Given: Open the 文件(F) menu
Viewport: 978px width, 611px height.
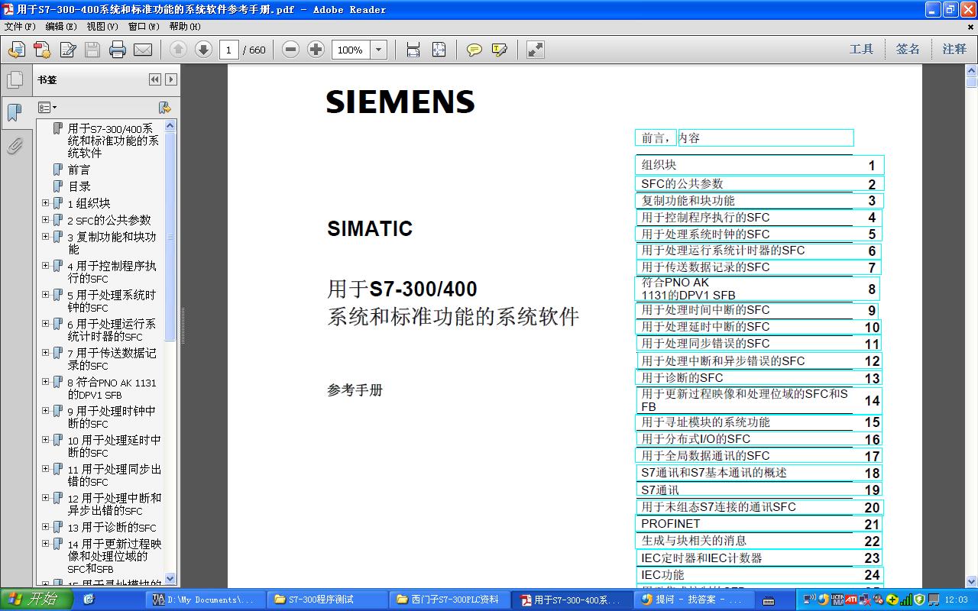Looking at the screenshot, I should [x=20, y=26].
